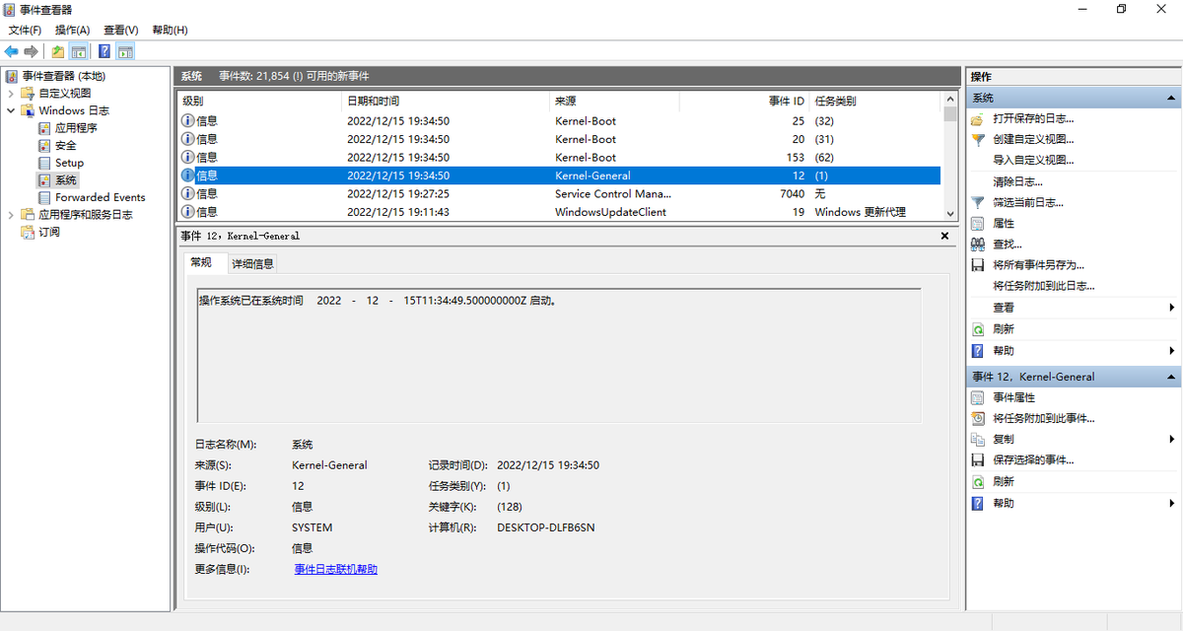Click 查找... binoculars action
This screenshot has width=1183, height=631.
[1008, 245]
